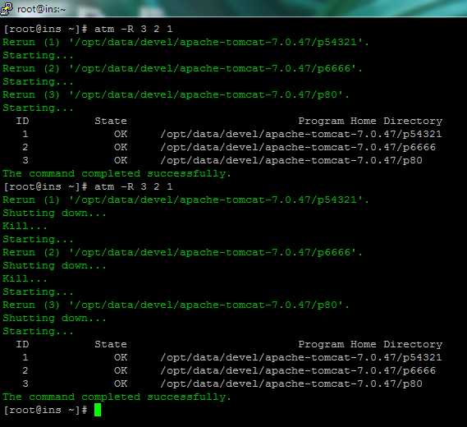The width and height of the screenshot is (467, 427).
Task: Click "State" header in the upper table
Action: 111,121
